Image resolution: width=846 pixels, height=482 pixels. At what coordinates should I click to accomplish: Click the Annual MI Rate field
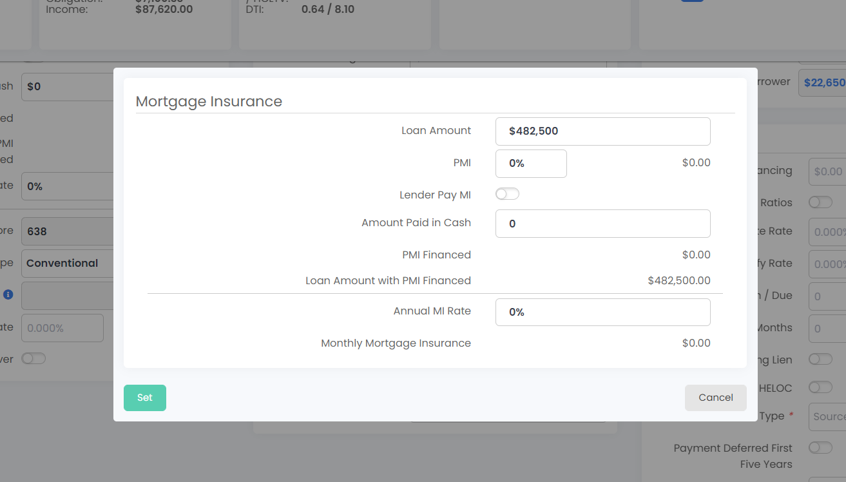(x=603, y=312)
